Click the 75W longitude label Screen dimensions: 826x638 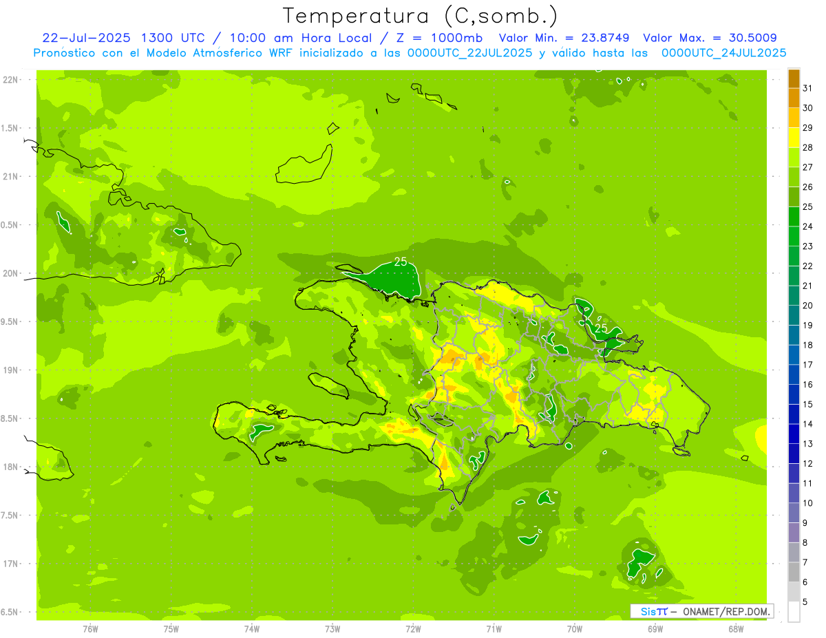coord(171,628)
